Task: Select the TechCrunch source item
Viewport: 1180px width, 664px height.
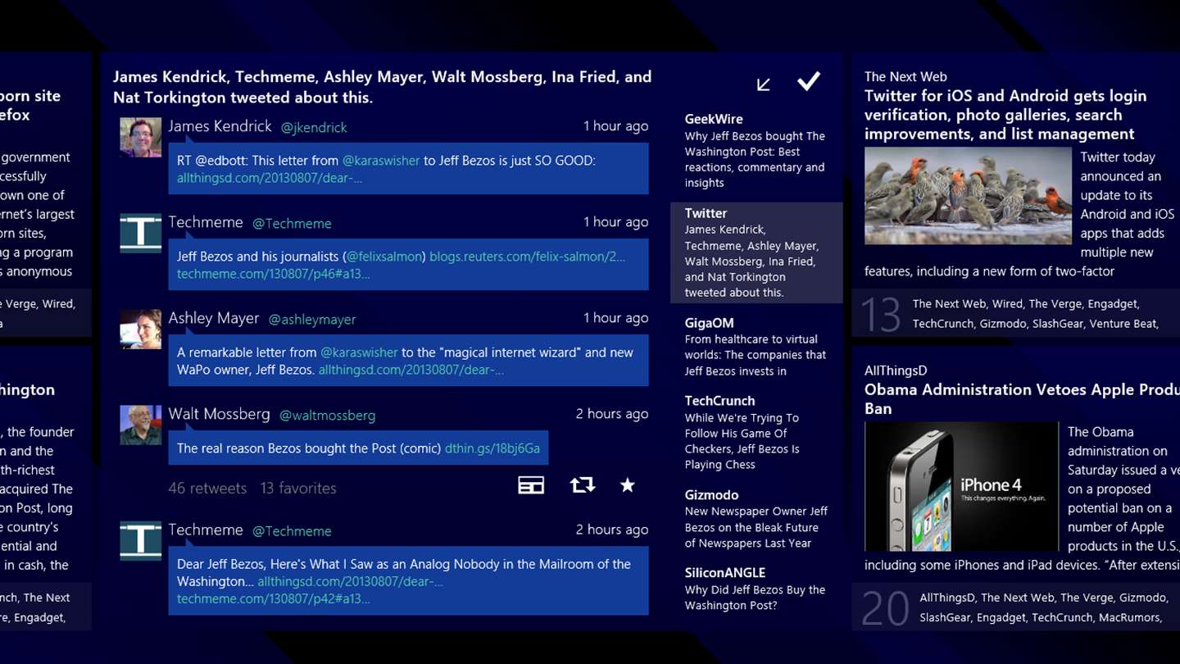Action: pos(756,432)
